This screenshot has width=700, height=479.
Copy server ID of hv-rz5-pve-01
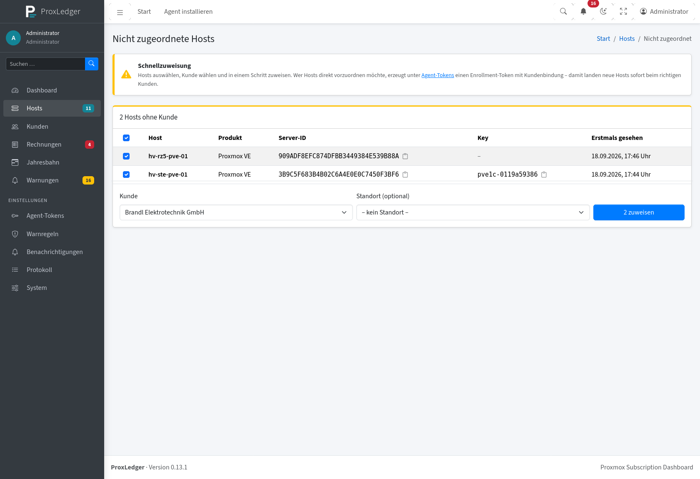tap(405, 156)
